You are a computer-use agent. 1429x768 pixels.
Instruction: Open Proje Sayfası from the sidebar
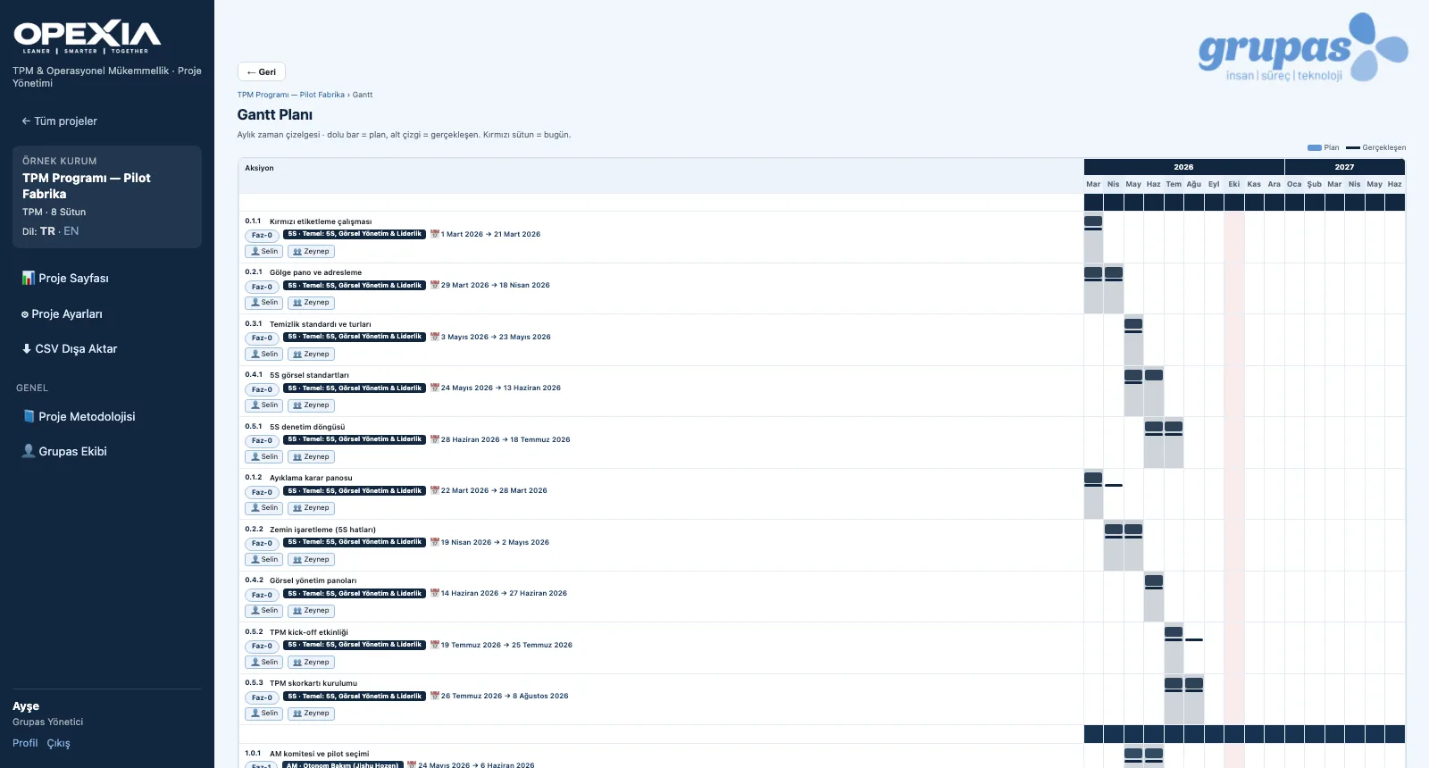point(65,278)
